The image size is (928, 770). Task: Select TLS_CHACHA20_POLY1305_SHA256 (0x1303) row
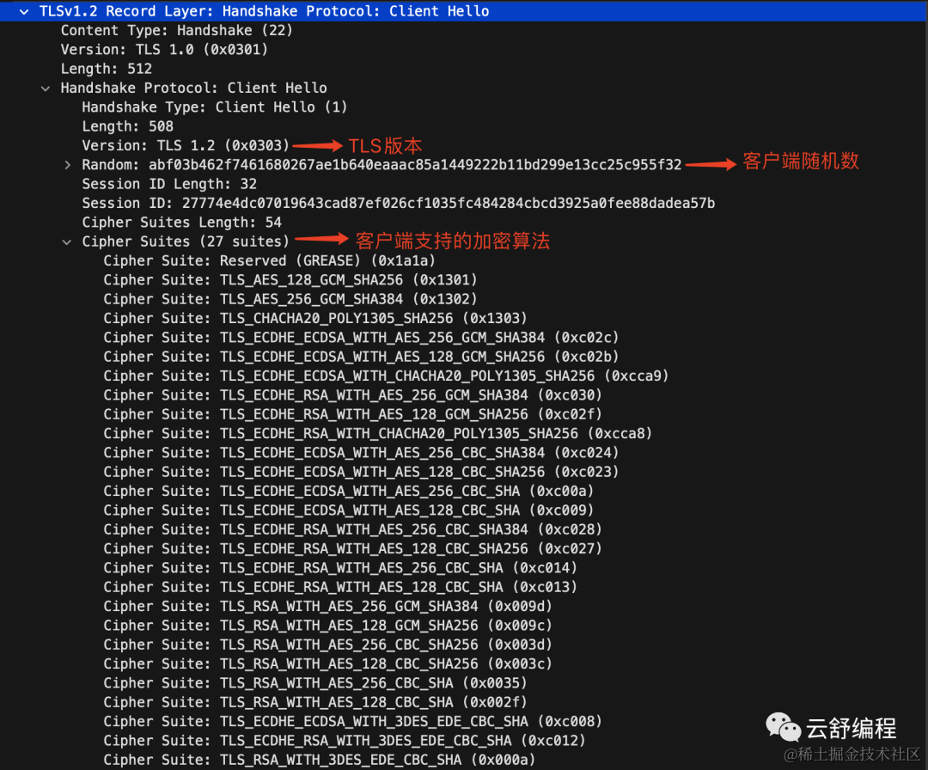click(314, 319)
